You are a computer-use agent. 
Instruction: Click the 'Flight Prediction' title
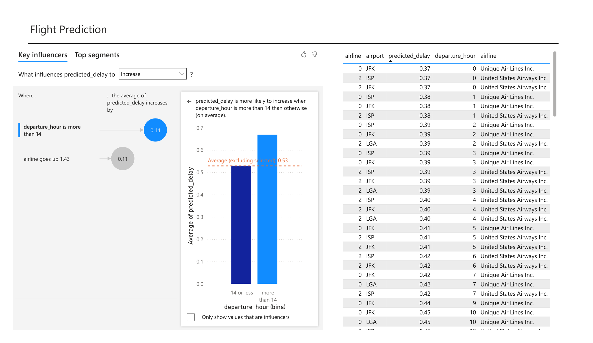pos(68,29)
